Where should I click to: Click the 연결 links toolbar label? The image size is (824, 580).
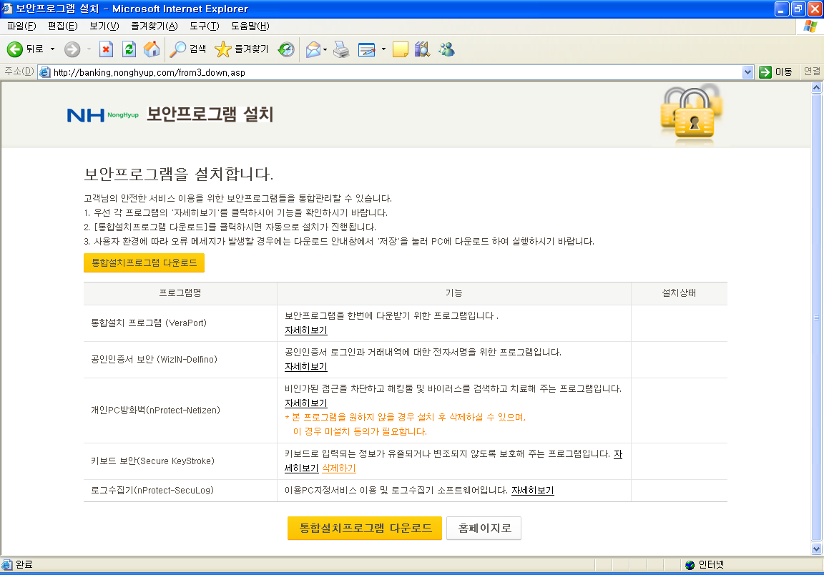tap(812, 72)
